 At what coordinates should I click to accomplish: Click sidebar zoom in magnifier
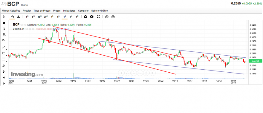(x=4, y=66)
